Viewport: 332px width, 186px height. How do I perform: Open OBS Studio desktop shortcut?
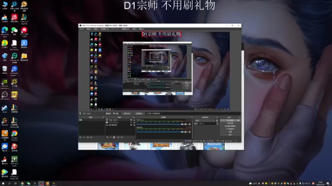tap(5, 96)
